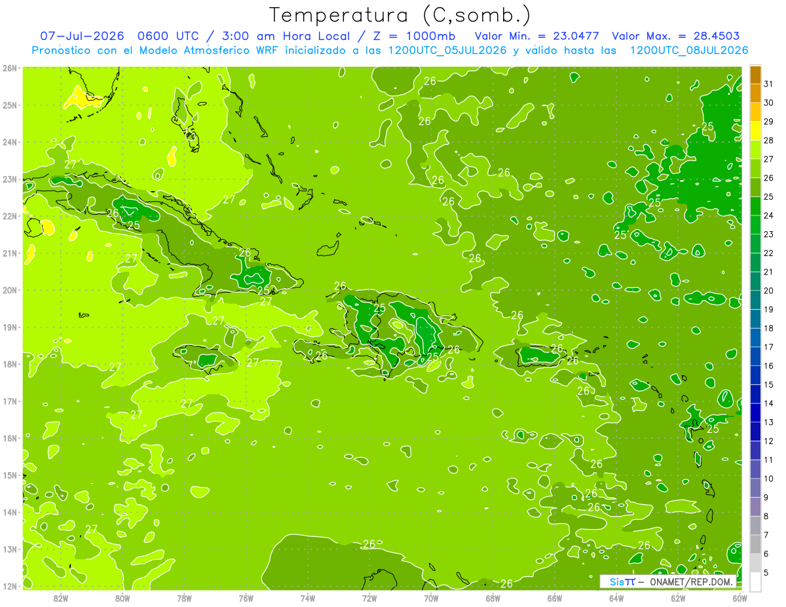Click the teal colorbar swatch between 19 and 20
This screenshot has height=607, width=786.
click(x=755, y=300)
